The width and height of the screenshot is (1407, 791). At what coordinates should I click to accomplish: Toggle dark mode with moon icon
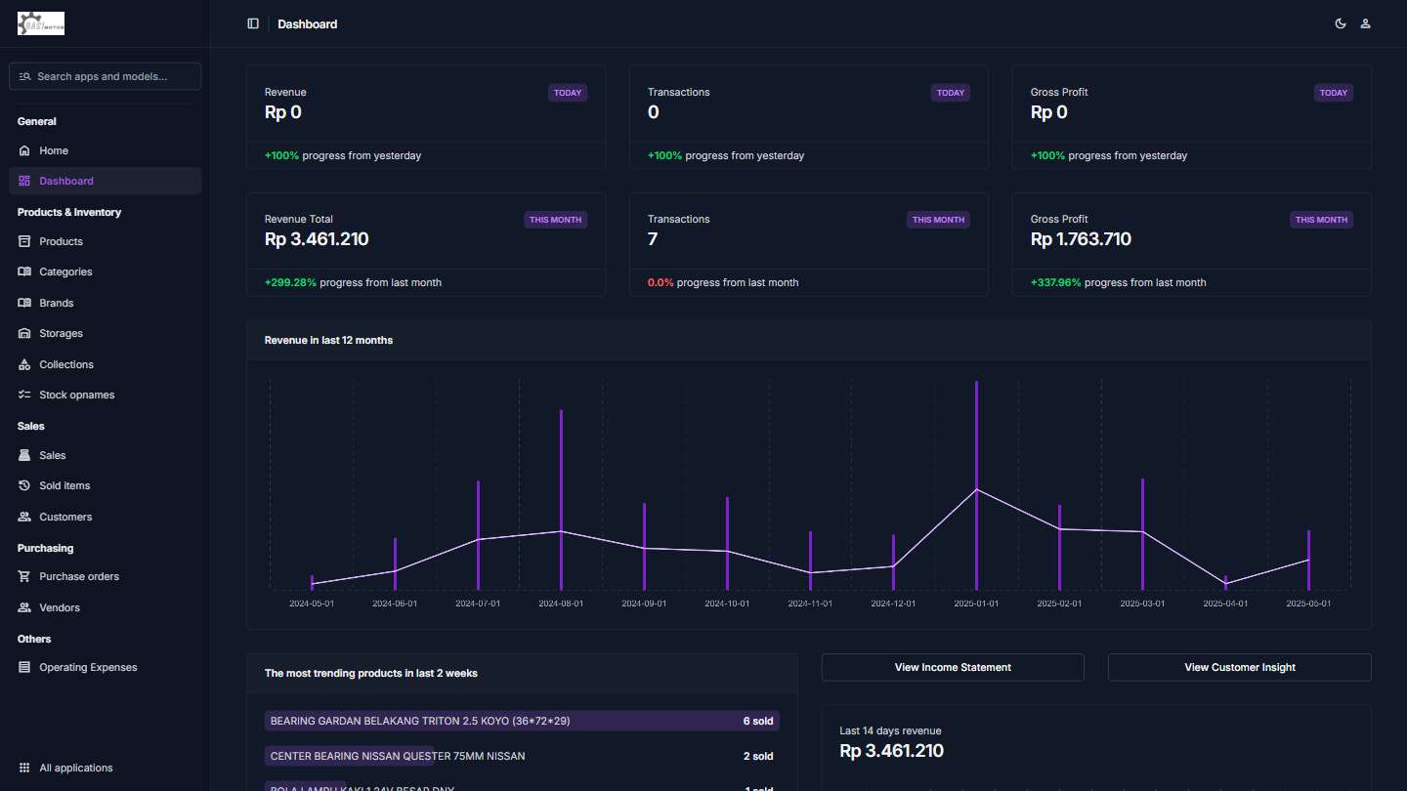tap(1341, 23)
